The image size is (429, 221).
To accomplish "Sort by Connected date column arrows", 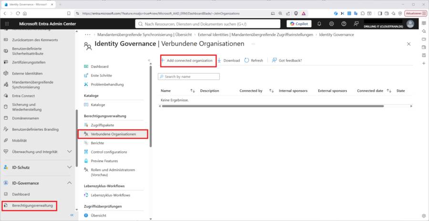I will pyautogui.click(x=389, y=91).
